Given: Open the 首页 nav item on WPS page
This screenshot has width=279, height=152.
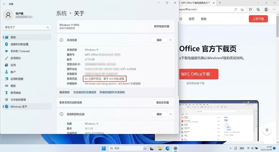Looking at the screenshot, I should pyautogui.click(x=192, y=19).
